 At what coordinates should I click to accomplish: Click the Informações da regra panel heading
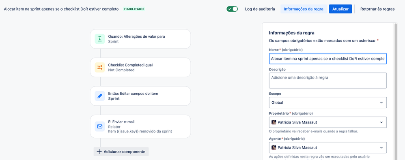[x=292, y=33]
